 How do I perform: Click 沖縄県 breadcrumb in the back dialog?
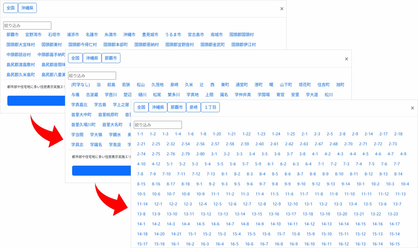point(27,8)
